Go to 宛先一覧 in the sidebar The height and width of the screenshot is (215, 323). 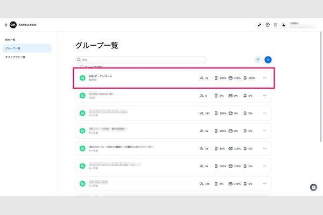pyautogui.click(x=11, y=40)
